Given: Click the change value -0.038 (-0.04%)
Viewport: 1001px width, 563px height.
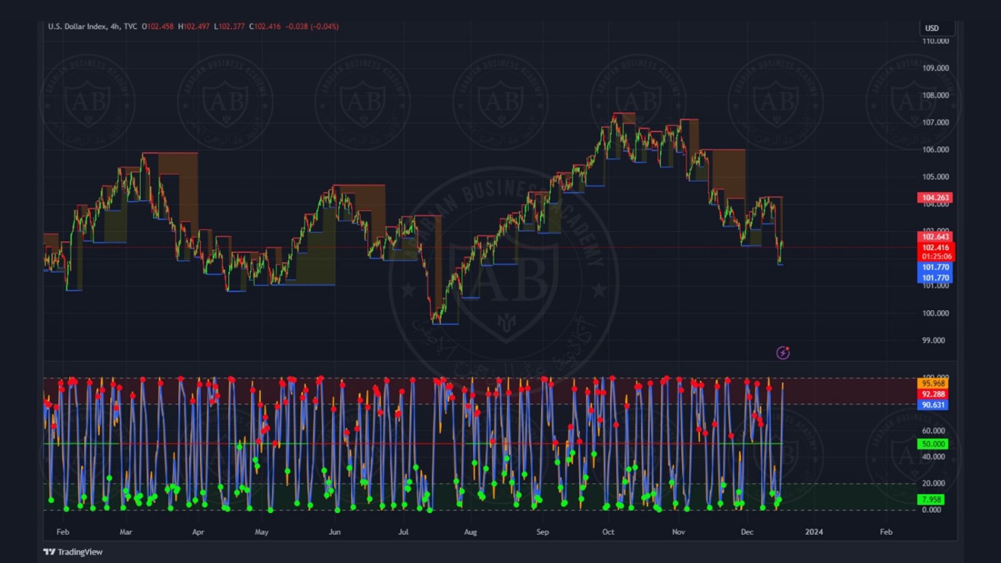Looking at the screenshot, I should [x=312, y=27].
